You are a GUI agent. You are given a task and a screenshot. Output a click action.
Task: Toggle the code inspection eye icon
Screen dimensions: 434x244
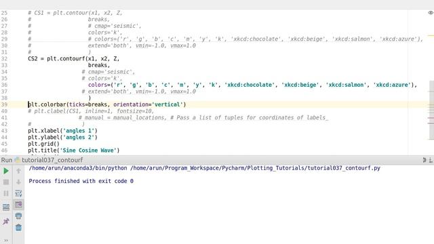click(x=431, y=13)
